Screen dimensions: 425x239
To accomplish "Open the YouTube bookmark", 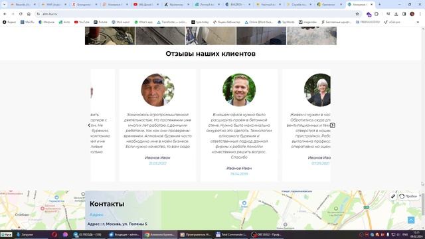I will click(x=82, y=22).
